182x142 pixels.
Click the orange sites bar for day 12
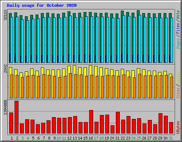(x=70, y=86)
